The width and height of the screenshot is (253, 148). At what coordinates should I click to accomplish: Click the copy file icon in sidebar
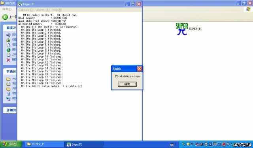click(x=8, y=45)
